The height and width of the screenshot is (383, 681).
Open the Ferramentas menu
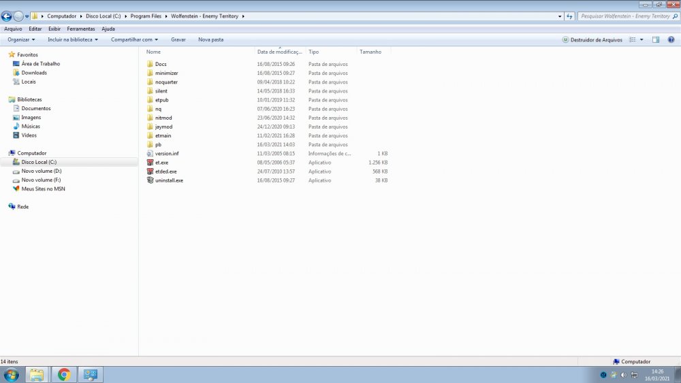[x=81, y=29]
